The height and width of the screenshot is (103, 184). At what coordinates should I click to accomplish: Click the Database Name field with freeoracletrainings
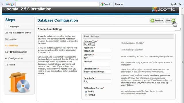point(97,72)
